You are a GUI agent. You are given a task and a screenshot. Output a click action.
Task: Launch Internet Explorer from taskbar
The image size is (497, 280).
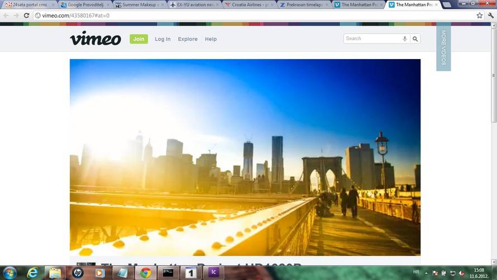[x=32, y=272]
